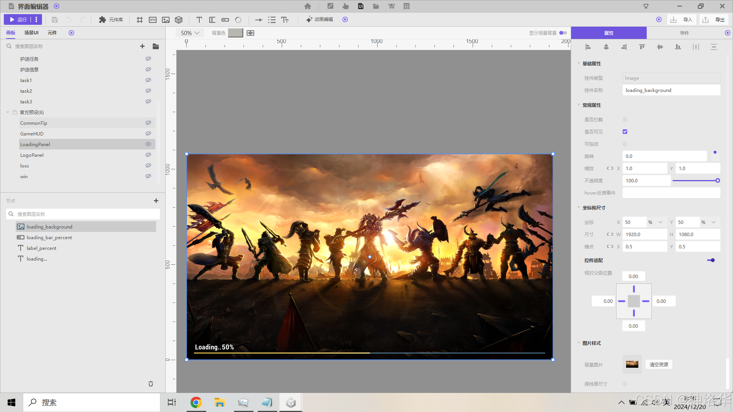Toggle the 显示场景背景 switch
Image resolution: width=733 pixels, height=412 pixels.
(x=563, y=33)
